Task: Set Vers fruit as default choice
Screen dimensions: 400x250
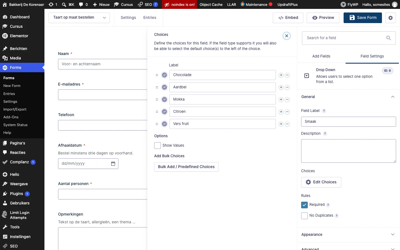Action: point(164,124)
